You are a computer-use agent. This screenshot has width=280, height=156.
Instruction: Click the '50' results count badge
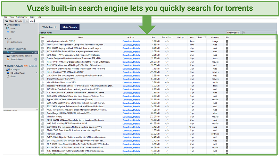[x=35, y=52]
